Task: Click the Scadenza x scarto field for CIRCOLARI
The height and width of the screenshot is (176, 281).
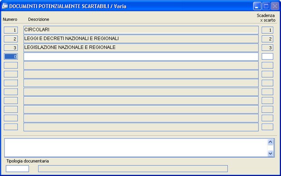Action: point(267,30)
